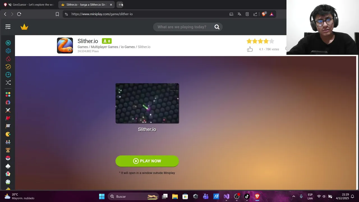This screenshot has height=202, width=359.
Task: Click the '24,534,882 Plays' text
Action: (x=88, y=51)
